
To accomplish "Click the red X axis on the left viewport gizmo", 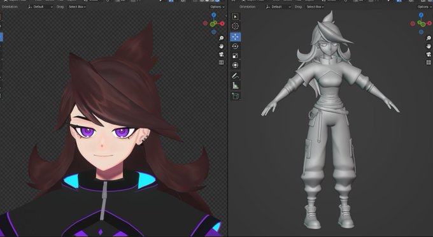I will click(222, 24).
